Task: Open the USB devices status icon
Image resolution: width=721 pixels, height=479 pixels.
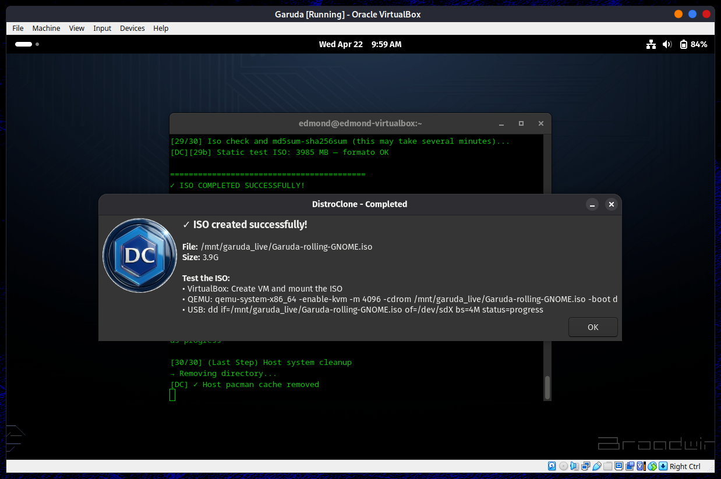Action: [596, 466]
